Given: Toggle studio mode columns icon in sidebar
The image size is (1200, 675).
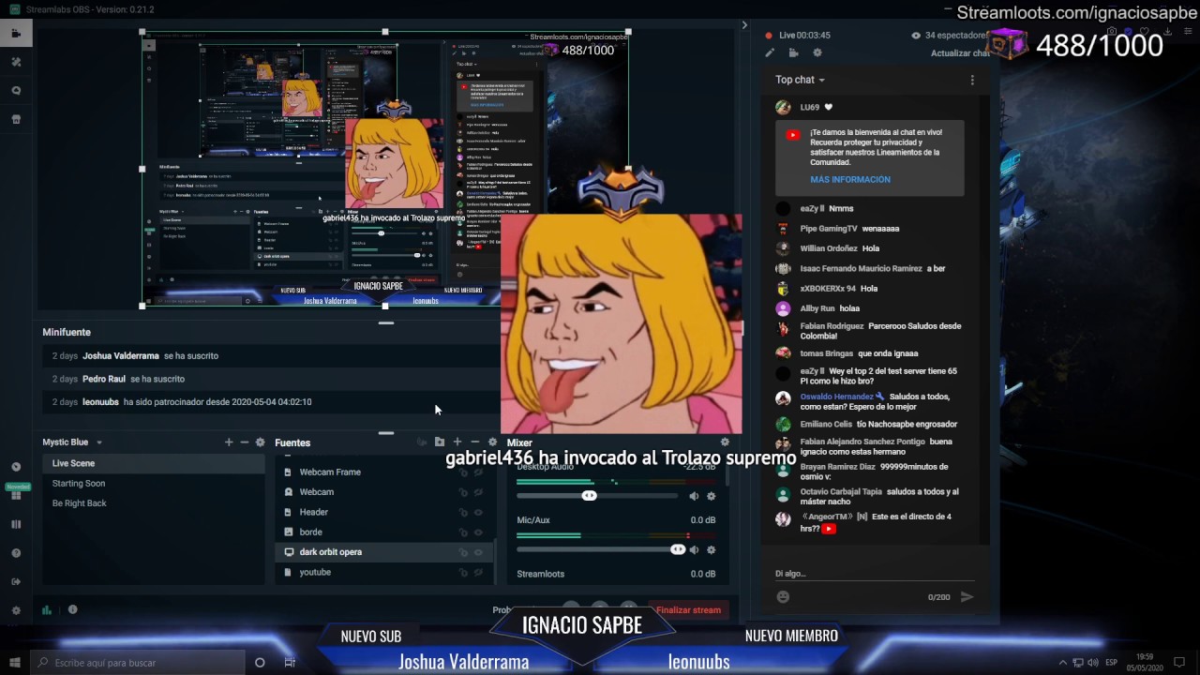Looking at the screenshot, I should coord(16,524).
